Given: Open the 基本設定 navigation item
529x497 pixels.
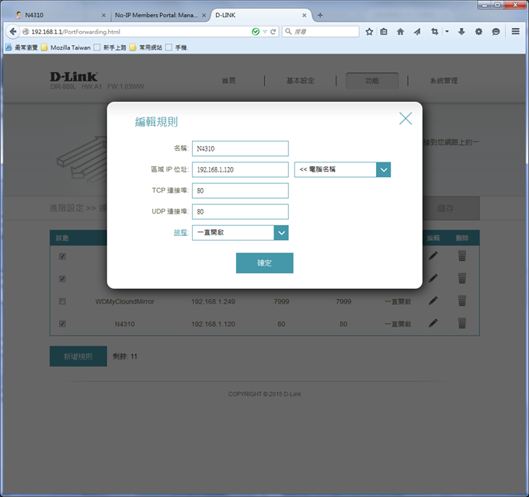Looking at the screenshot, I should (x=301, y=81).
